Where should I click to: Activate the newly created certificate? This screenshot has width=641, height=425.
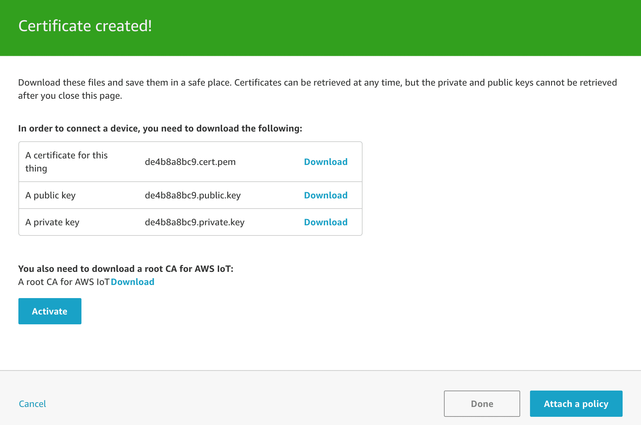pyautogui.click(x=50, y=311)
